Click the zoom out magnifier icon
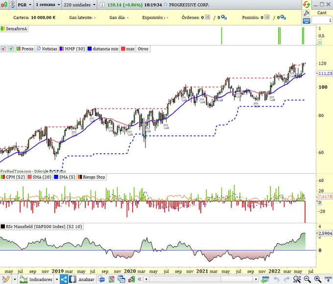The image size is (333, 284). click(307, 279)
